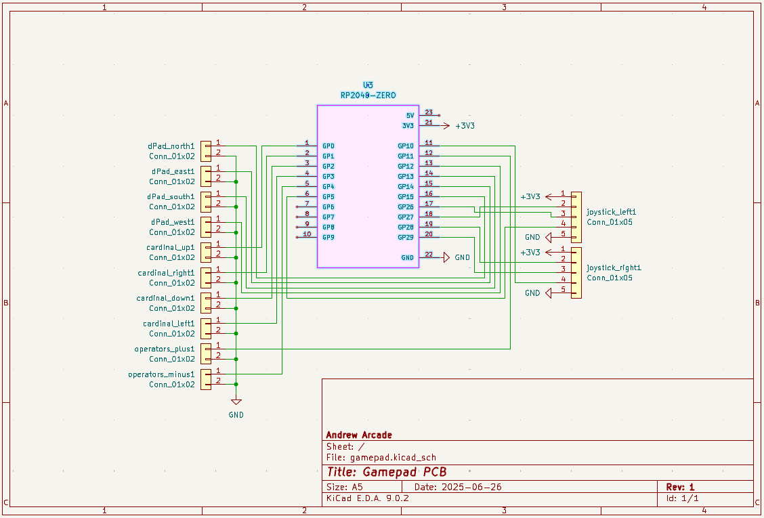Click the Size: A5 field
This screenshot has height=518, width=764.
pos(344,487)
